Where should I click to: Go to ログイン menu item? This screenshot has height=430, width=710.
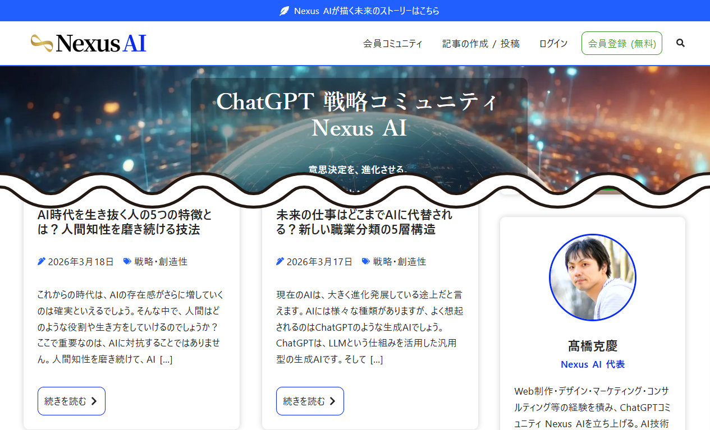553,43
